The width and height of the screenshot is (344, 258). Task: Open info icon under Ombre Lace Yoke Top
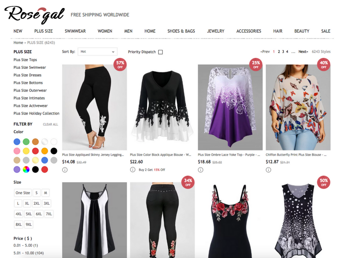pyautogui.click(x=201, y=170)
